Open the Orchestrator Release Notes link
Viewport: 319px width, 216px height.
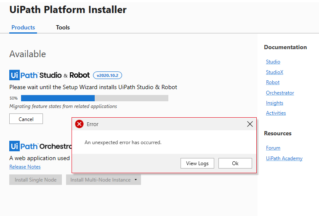25,167
